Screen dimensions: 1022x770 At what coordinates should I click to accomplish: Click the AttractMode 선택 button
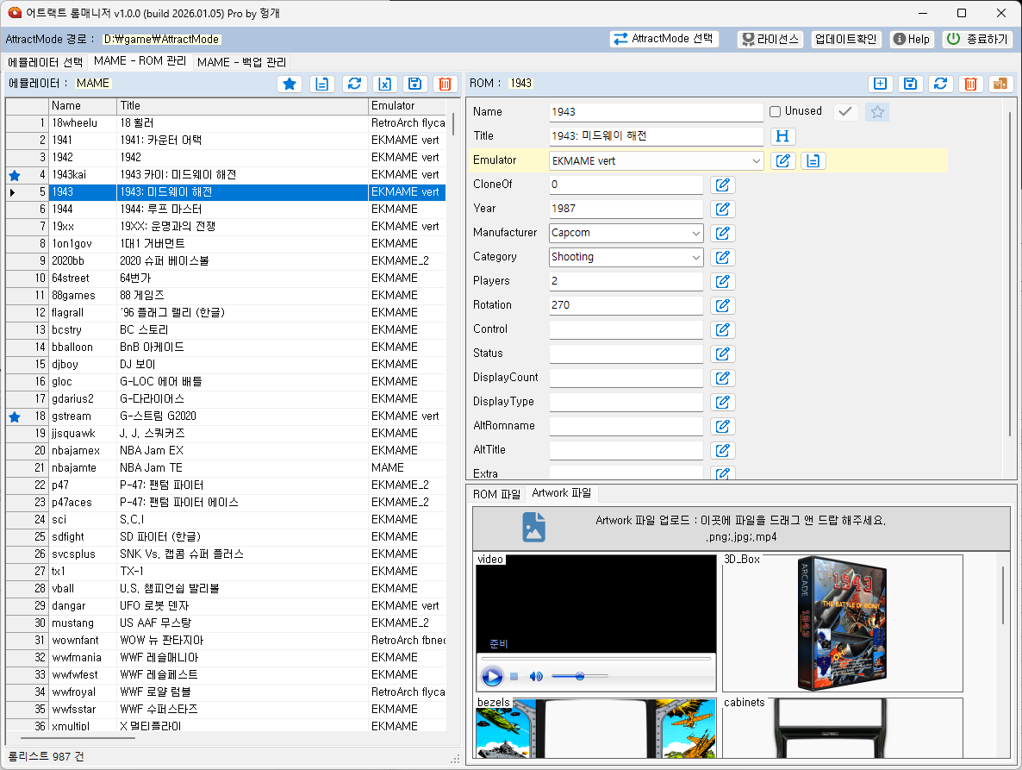[664, 39]
